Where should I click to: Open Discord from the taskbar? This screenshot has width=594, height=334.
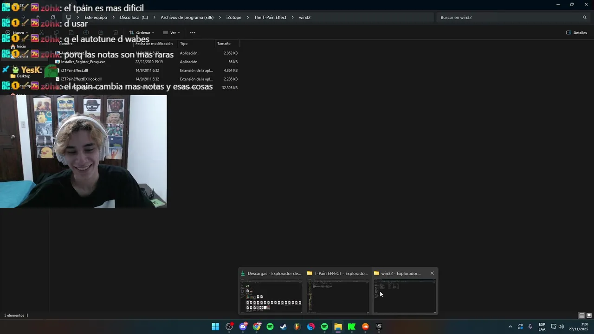coord(243,327)
